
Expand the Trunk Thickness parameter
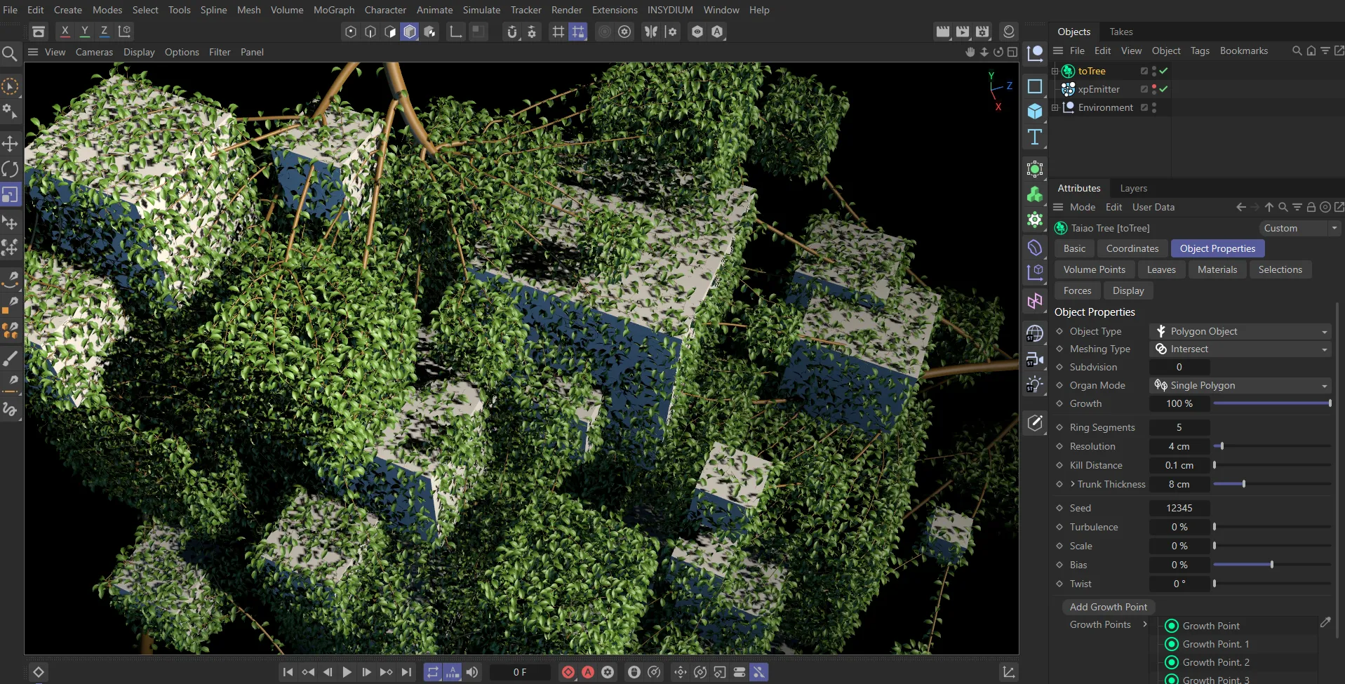click(x=1073, y=484)
